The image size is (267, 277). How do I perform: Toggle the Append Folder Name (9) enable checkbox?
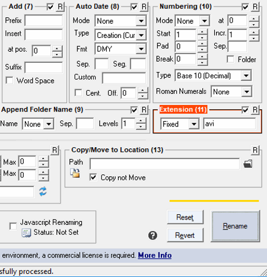tap(134, 110)
